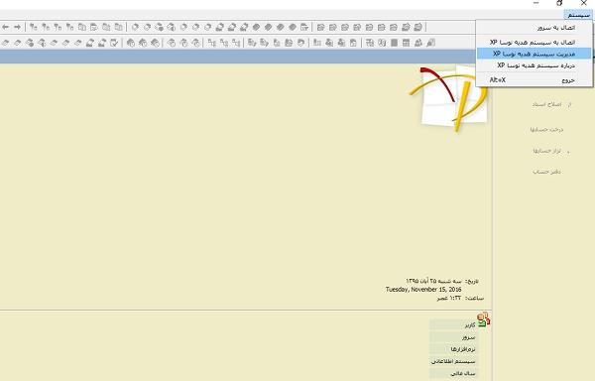Click the کاربر row in info panel

pyautogui.click(x=454, y=324)
